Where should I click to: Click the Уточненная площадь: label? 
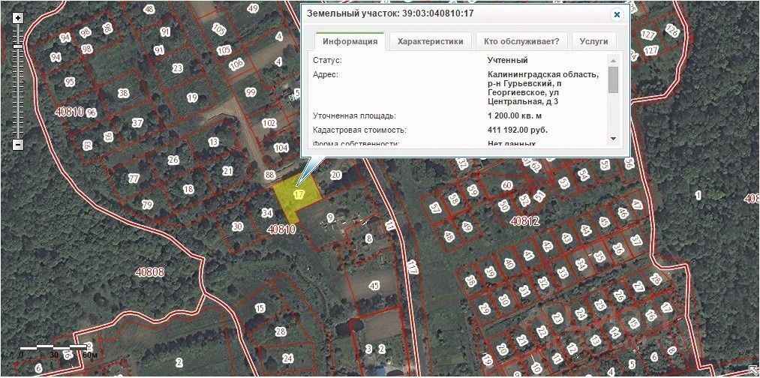pyautogui.click(x=354, y=116)
